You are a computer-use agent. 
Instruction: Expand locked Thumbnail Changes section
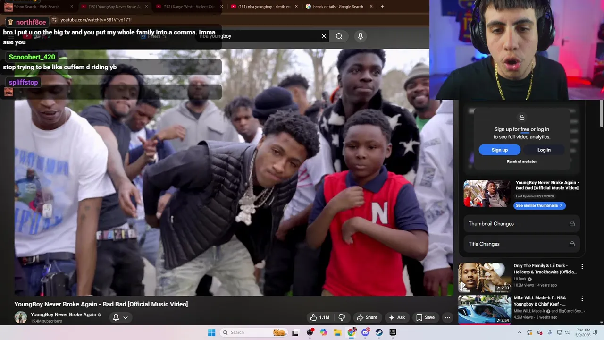click(x=521, y=224)
